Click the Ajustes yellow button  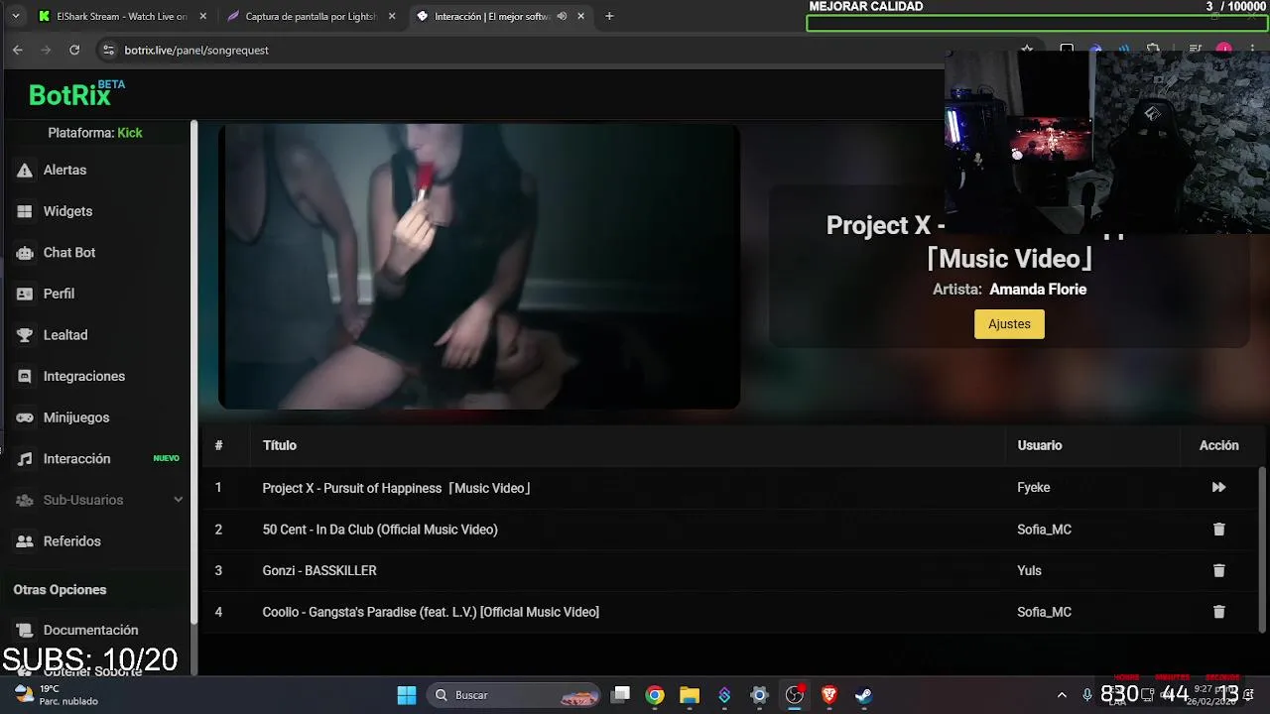click(1009, 324)
